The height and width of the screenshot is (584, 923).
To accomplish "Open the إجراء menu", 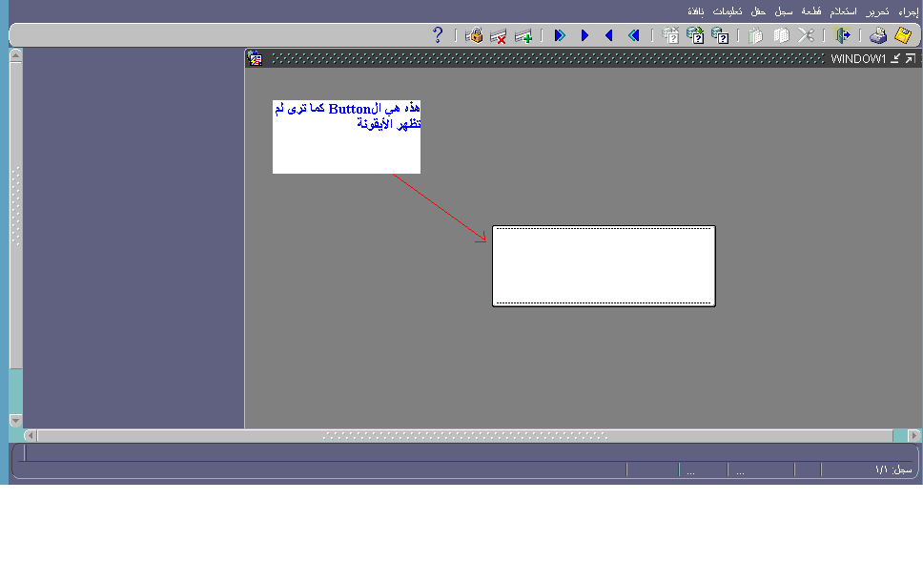I will 907,11.
